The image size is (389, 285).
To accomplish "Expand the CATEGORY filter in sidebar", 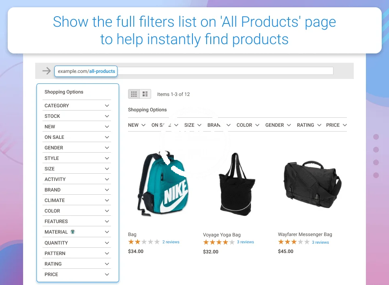I will tap(77, 106).
